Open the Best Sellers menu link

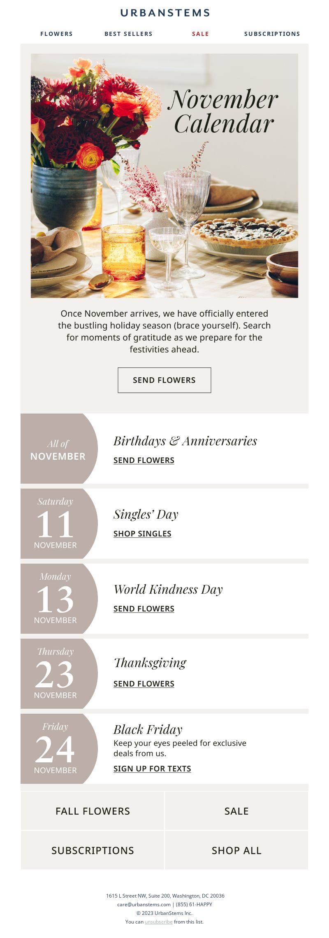point(128,34)
